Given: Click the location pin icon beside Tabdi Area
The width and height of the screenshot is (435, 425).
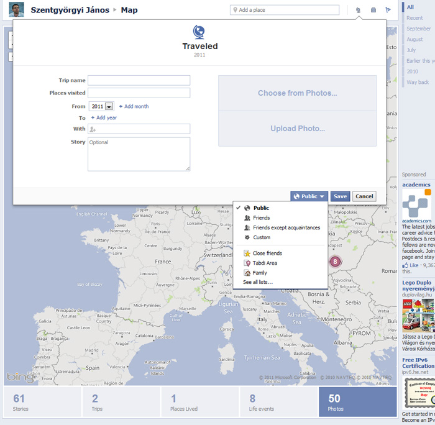Looking at the screenshot, I should pyautogui.click(x=247, y=263).
